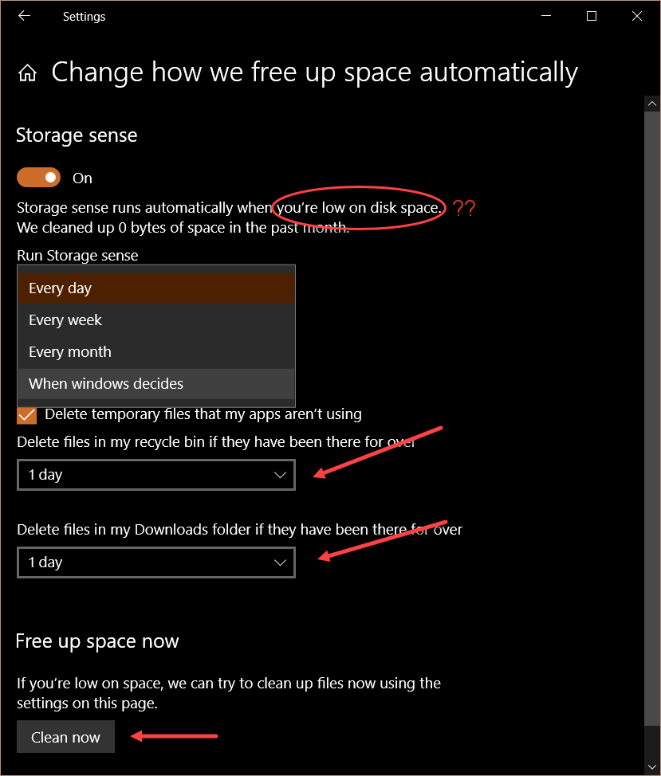Turn off the Storage sense toggle
Screen dimensions: 661x776
38,177
